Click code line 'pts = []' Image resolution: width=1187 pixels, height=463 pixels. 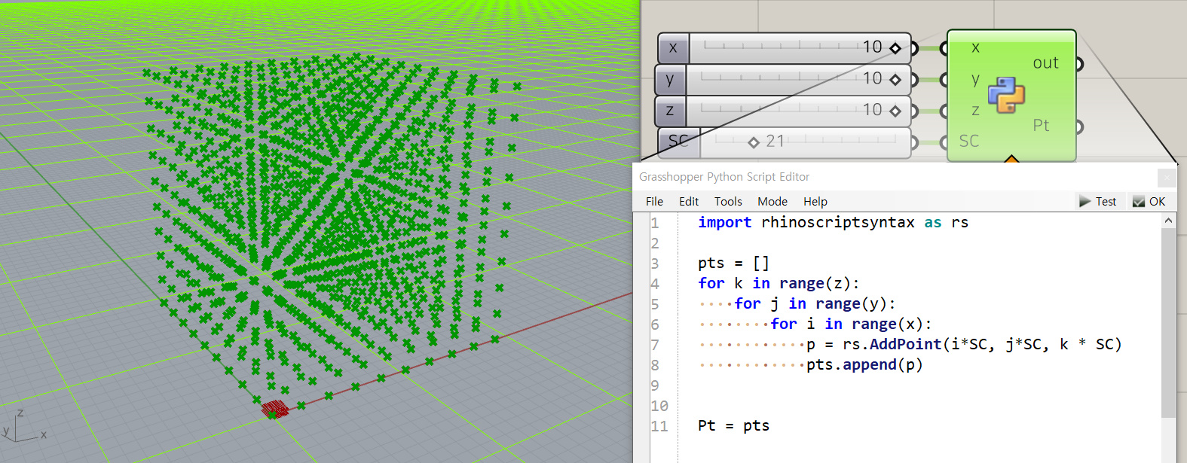[x=733, y=263]
